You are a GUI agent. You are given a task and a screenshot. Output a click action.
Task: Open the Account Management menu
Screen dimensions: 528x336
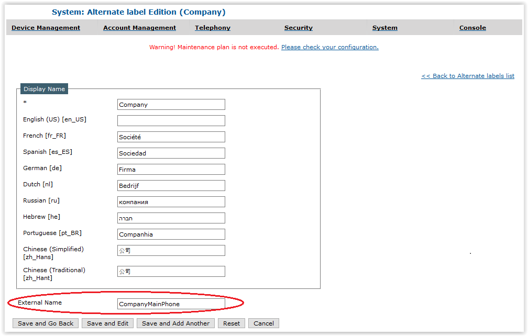139,28
